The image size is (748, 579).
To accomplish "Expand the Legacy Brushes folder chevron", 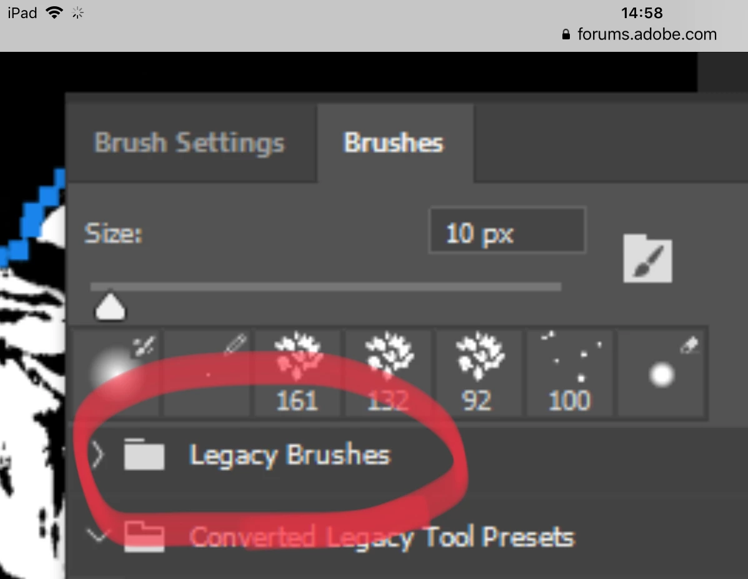I will (x=97, y=455).
